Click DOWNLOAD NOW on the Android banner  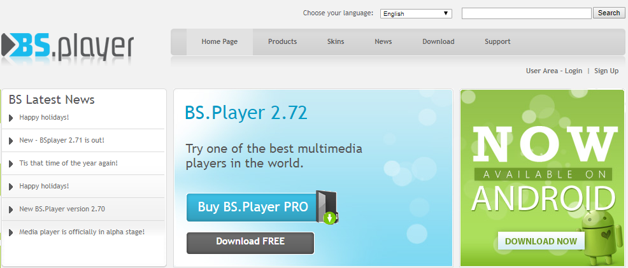[541, 241]
